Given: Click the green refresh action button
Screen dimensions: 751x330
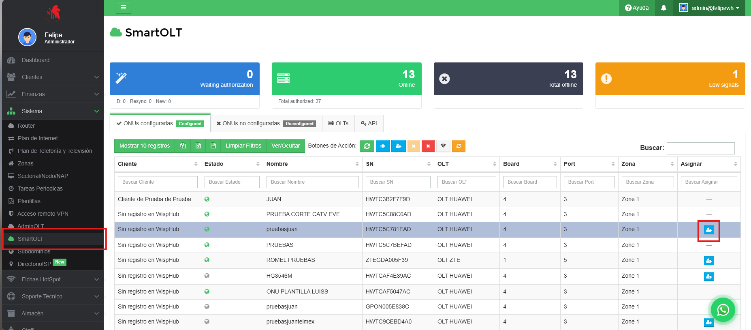Looking at the screenshot, I should tap(367, 146).
